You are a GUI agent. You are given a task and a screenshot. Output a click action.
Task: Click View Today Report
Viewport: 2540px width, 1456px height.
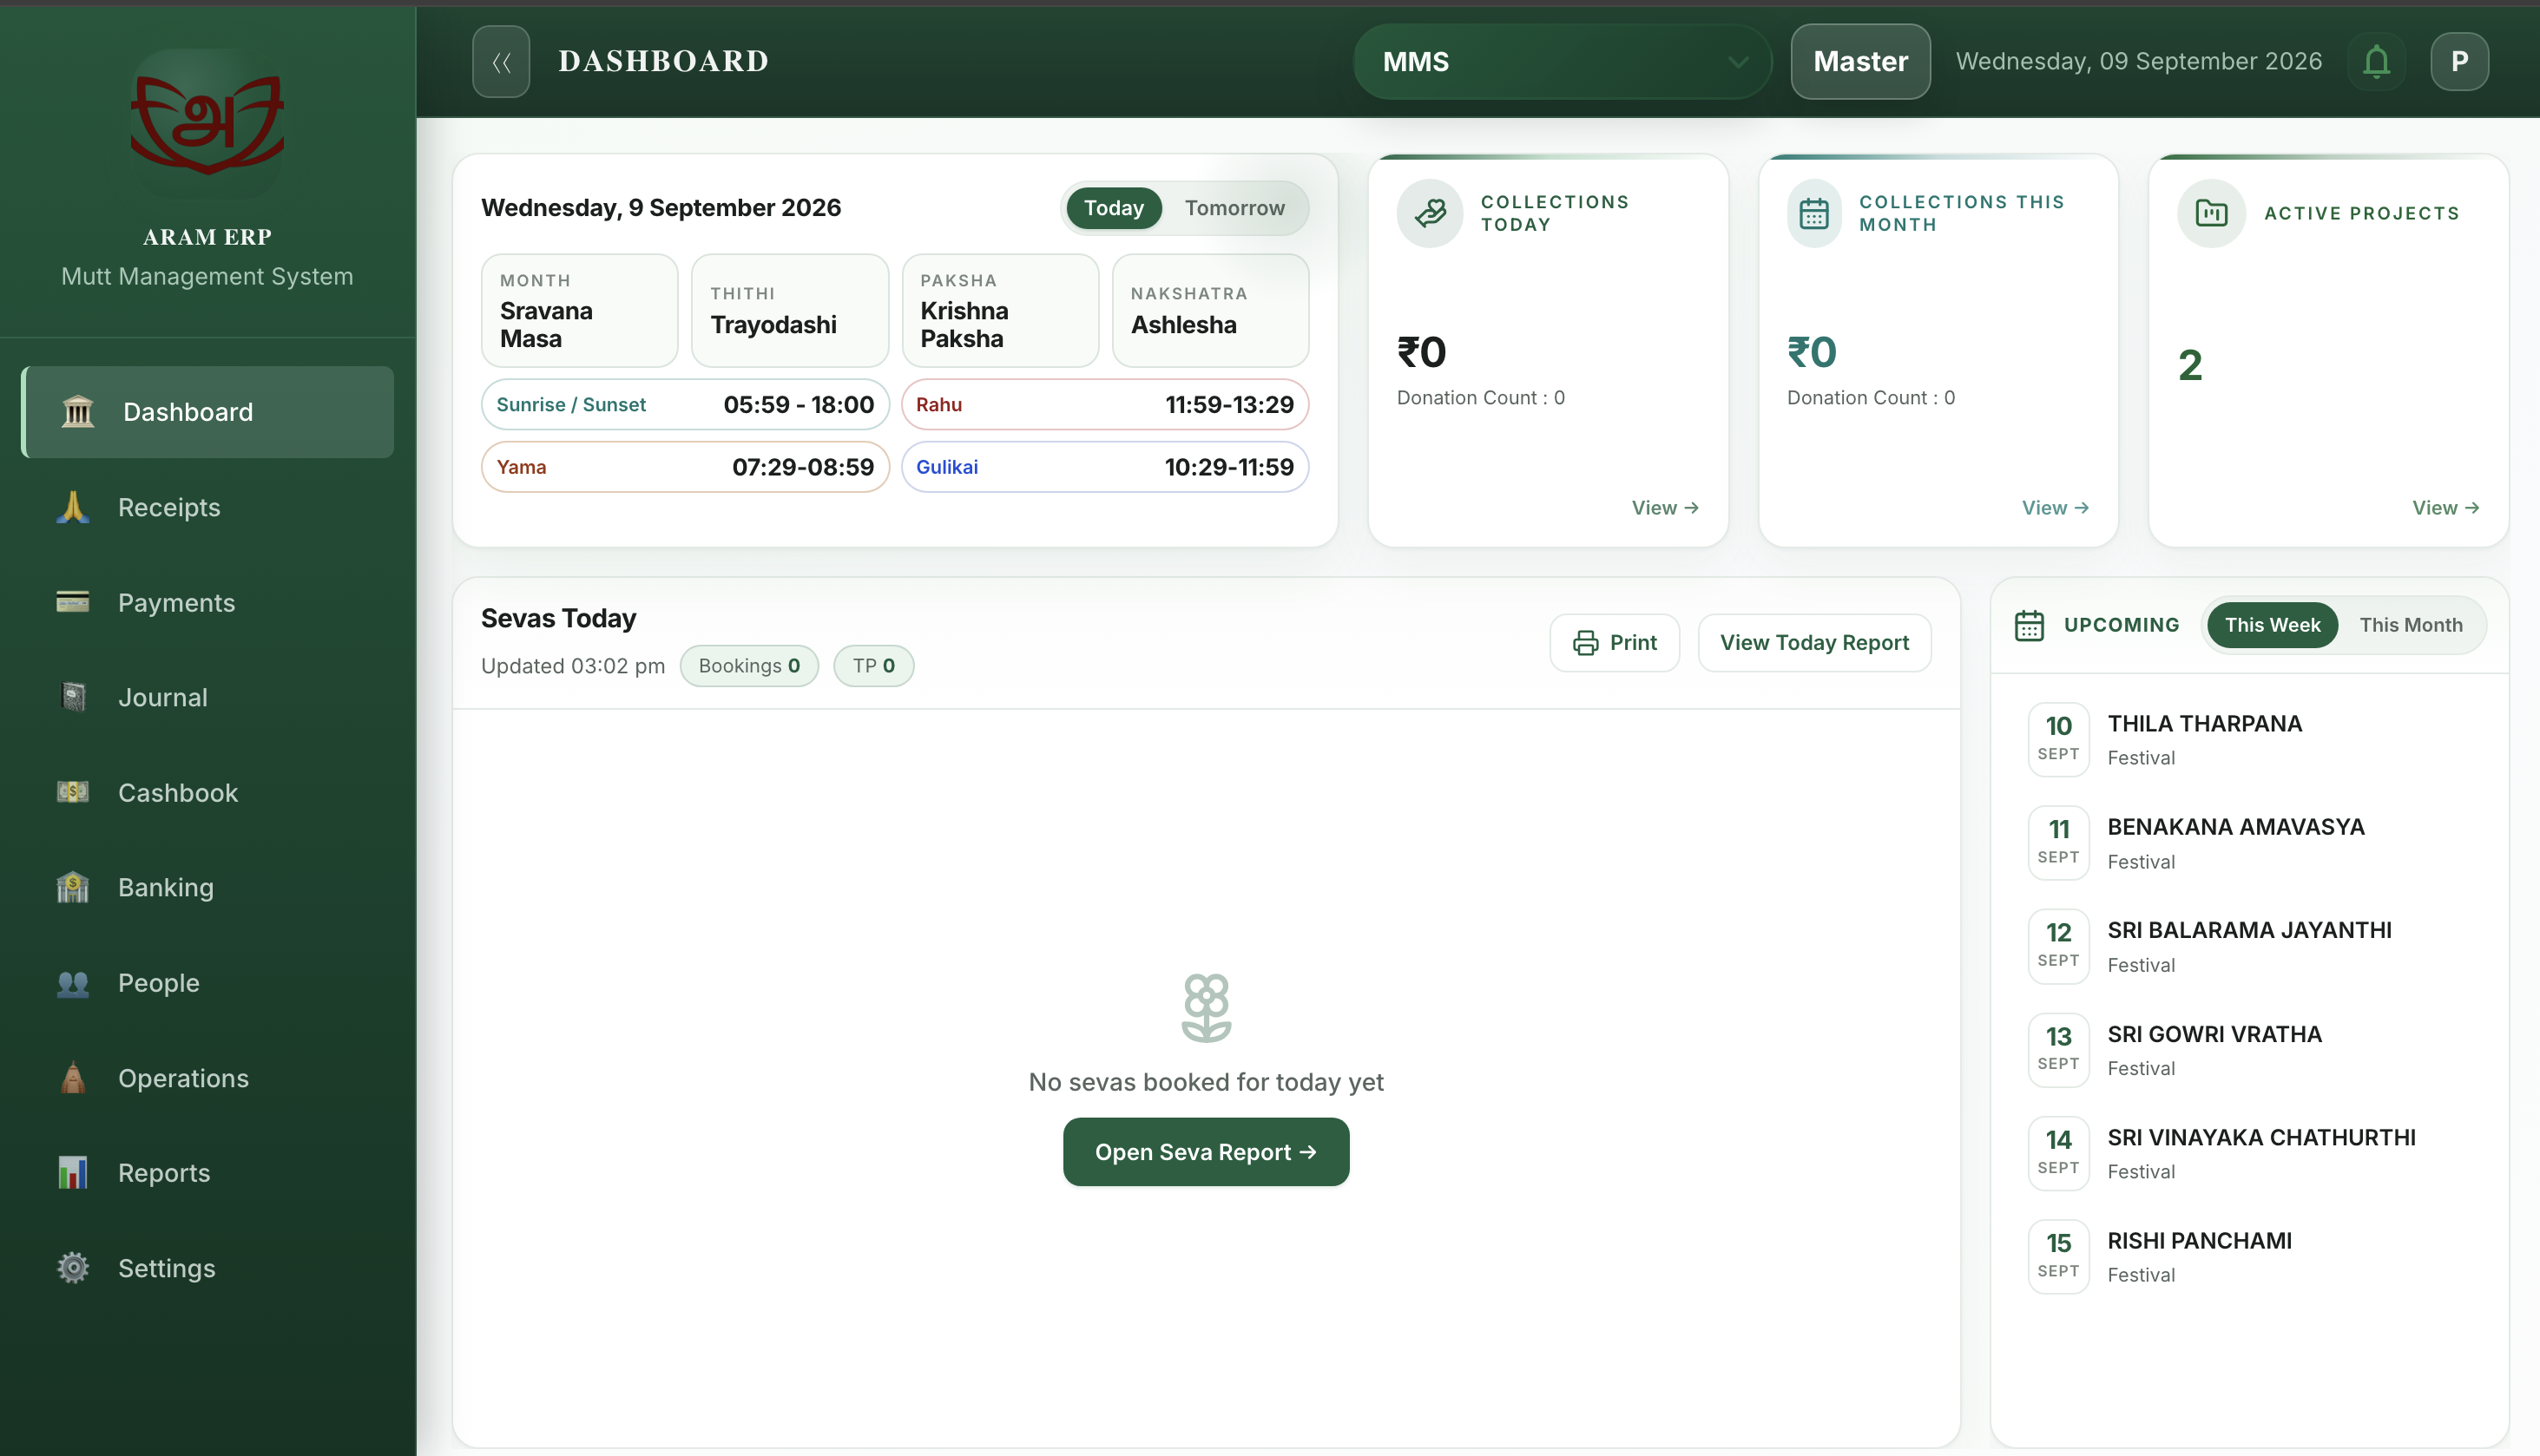[x=1813, y=643]
